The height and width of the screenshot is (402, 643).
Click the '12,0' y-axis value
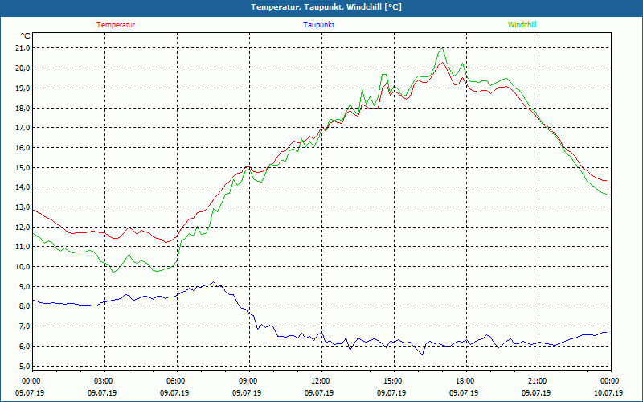23,227
